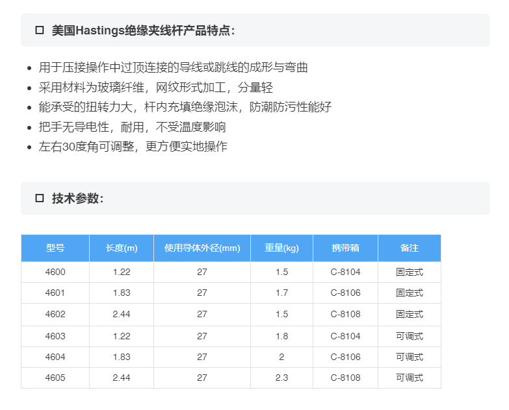Select model cell 4603
The height and width of the screenshot is (410, 509).
[x=55, y=336]
